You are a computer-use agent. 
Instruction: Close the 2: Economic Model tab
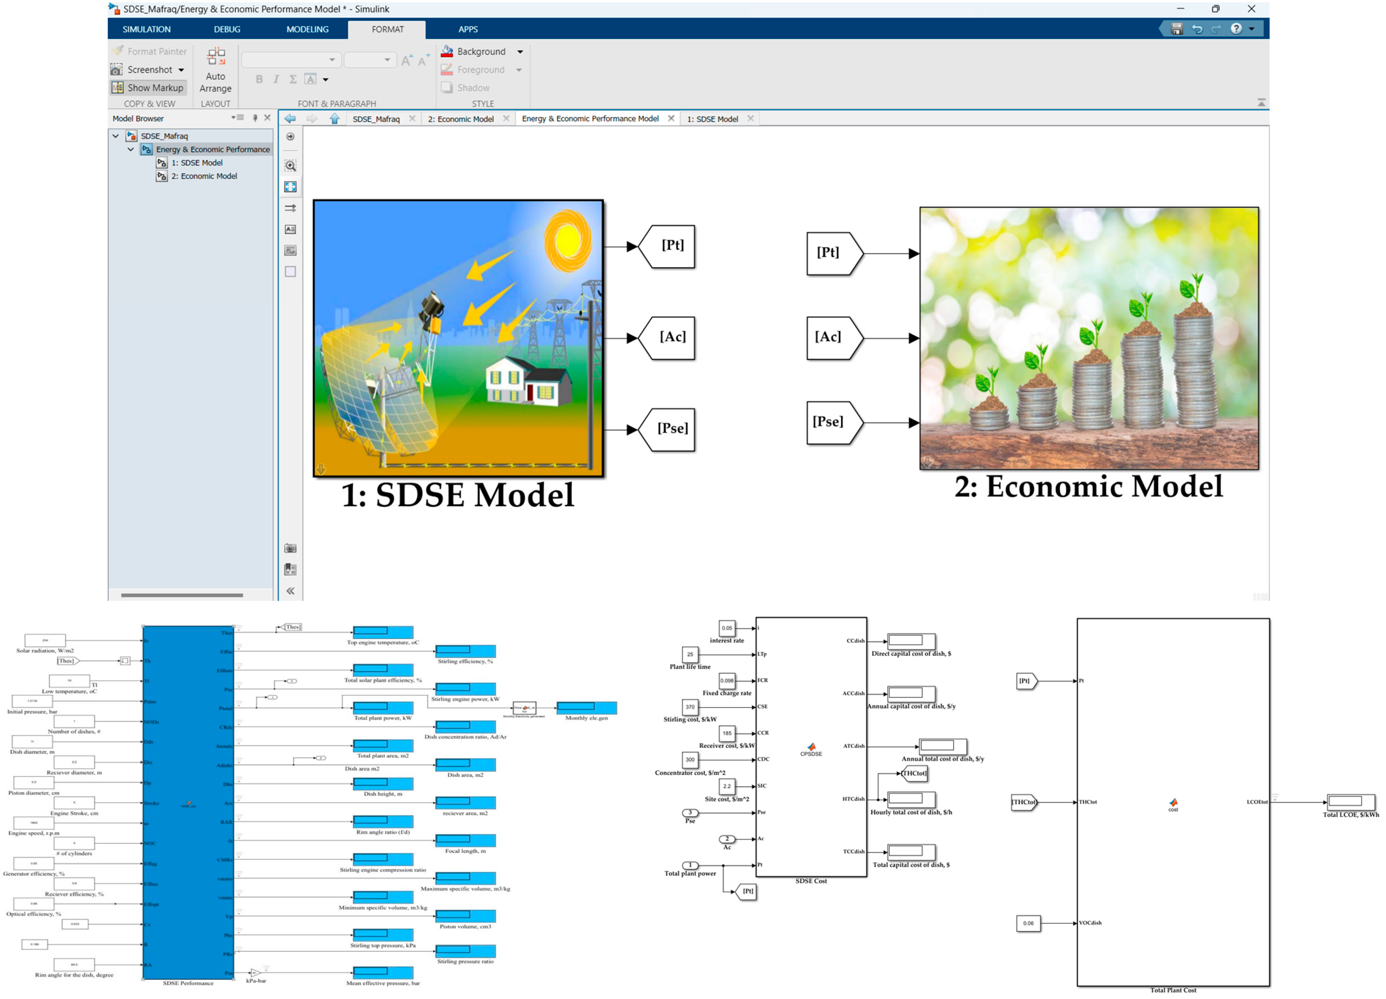pyautogui.click(x=506, y=118)
